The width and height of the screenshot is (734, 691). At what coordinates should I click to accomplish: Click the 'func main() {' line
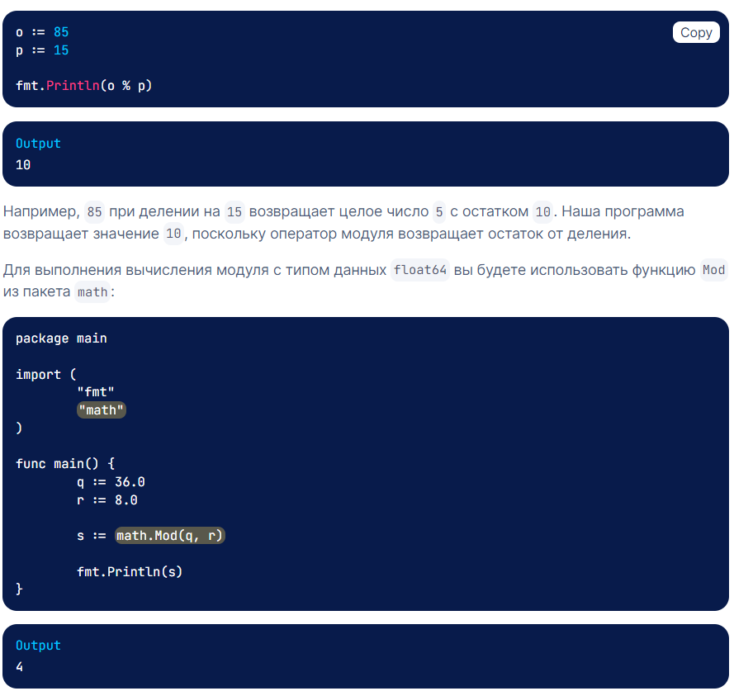click(64, 463)
